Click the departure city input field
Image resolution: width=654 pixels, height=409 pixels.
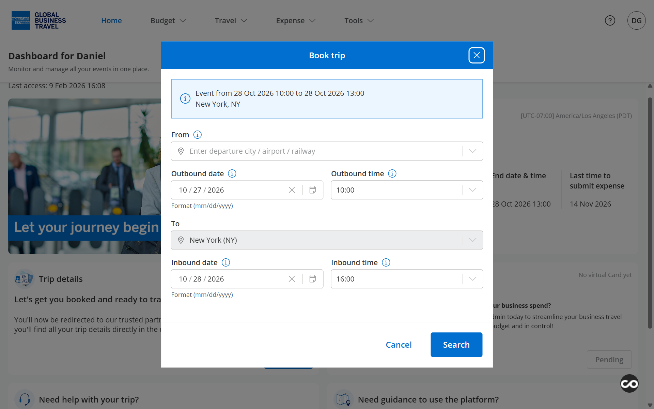[x=320, y=151]
